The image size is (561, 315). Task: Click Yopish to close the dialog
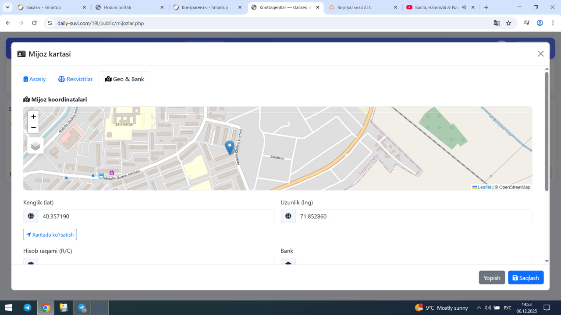click(x=492, y=278)
